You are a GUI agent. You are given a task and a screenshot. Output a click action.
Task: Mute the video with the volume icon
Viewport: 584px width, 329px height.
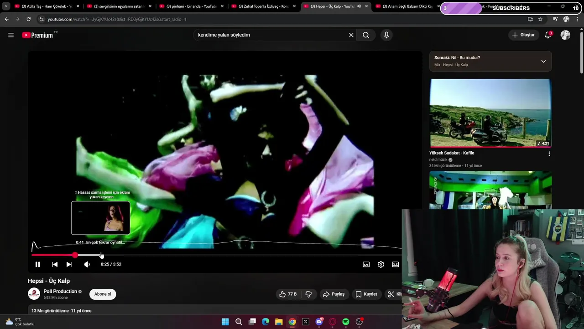(87, 264)
